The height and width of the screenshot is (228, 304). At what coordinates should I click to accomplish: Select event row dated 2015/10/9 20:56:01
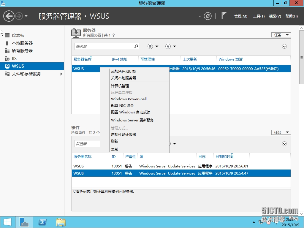click(x=181, y=166)
